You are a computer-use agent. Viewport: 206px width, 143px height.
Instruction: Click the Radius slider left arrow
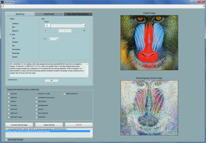coord(46,25)
